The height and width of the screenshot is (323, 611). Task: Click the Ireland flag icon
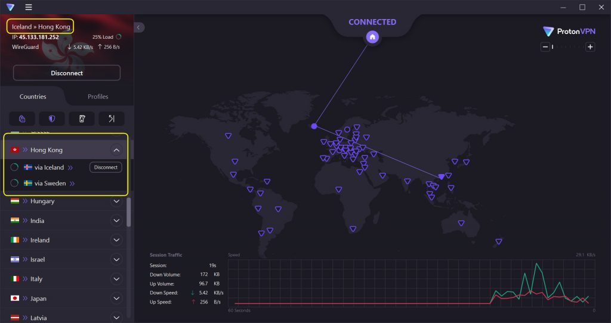(x=15, y=240)
